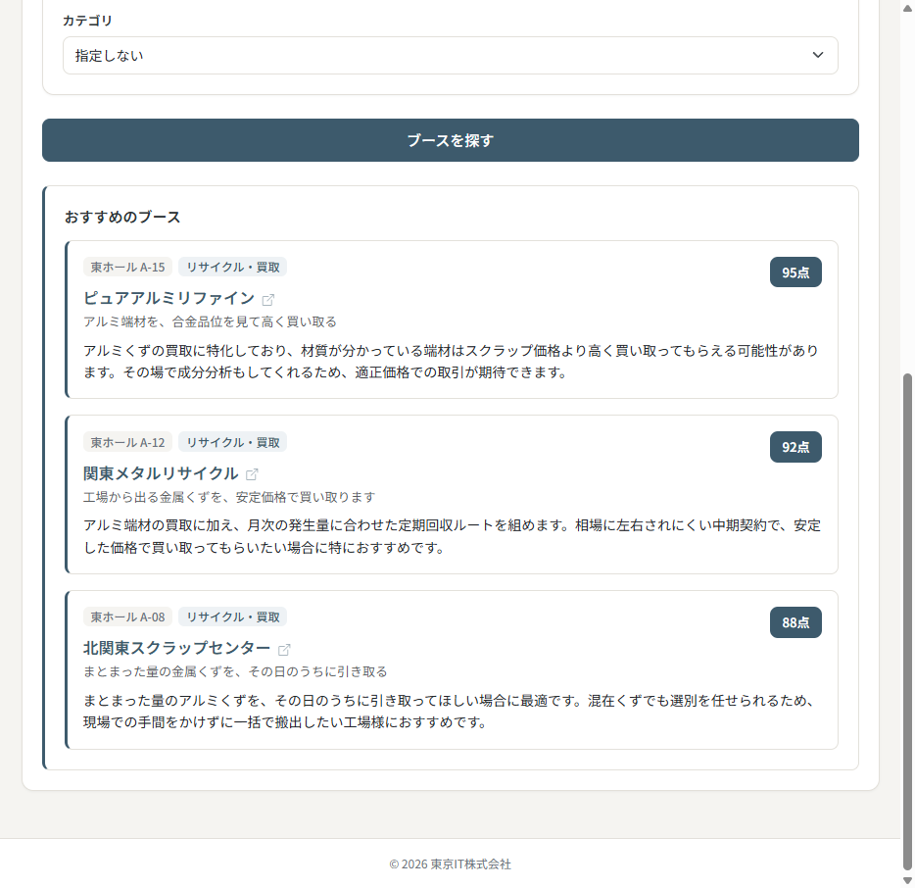
Task: Click external link icon next to 関東メタルリサイクル
Action: click(252, 474)
